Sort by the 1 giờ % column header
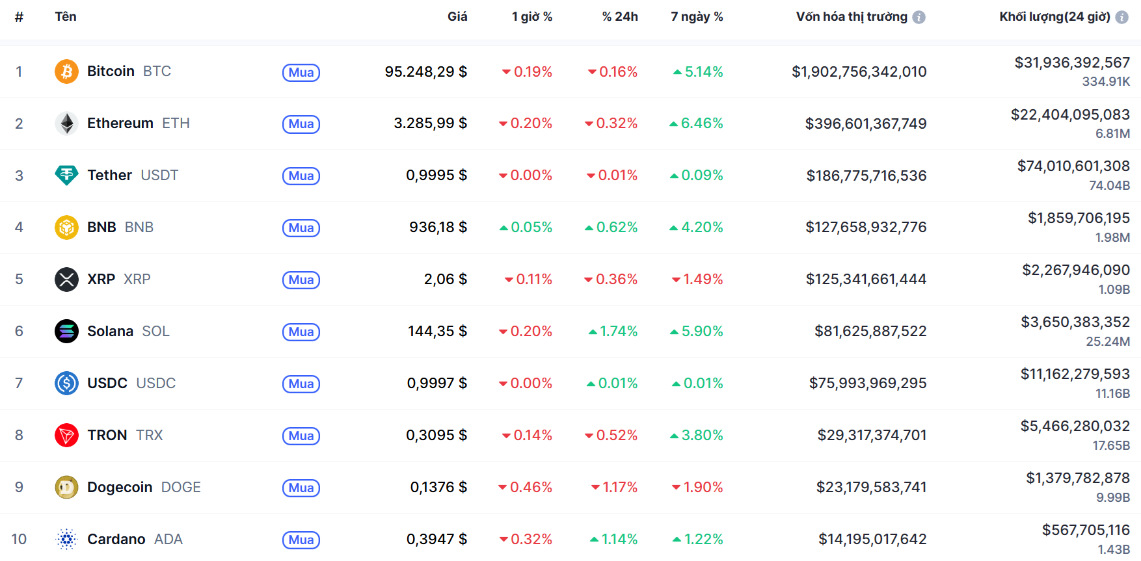1141x561 pixels. point(532,17)
